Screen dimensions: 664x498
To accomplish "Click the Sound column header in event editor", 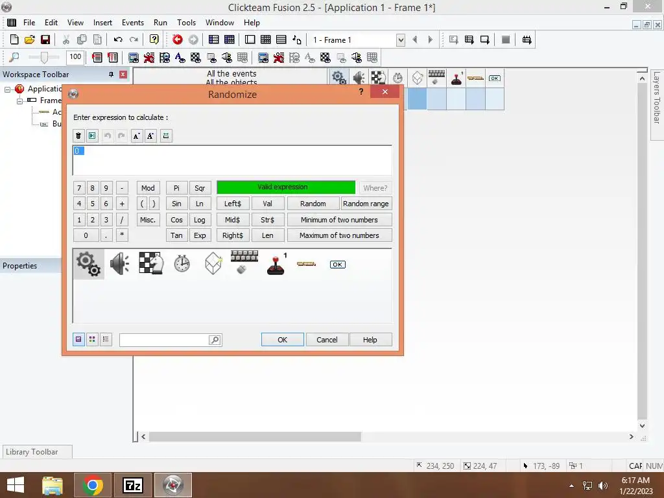I will pos(359,78).
